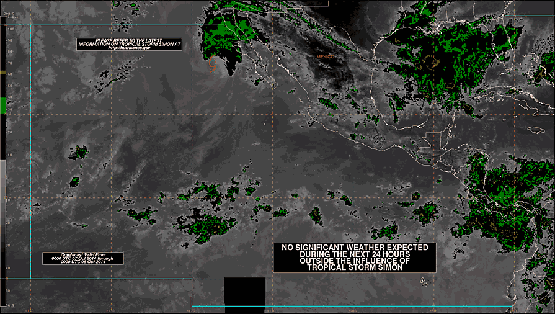This screenshot has width=555, height=314.
Task: Click the Jamaica island outline
Action: click(537, 130)
